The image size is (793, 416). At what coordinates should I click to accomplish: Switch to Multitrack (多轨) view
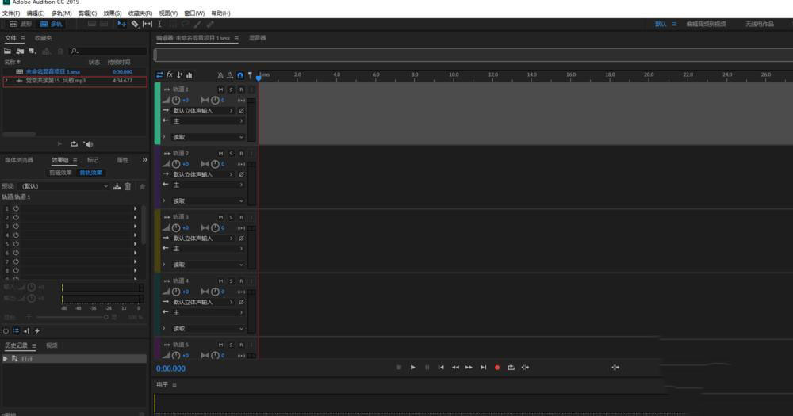point(51,24)
